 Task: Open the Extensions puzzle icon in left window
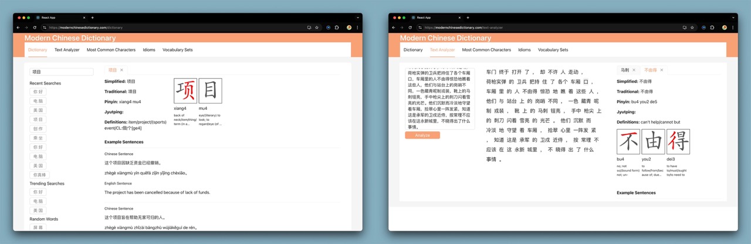[337, 28]
